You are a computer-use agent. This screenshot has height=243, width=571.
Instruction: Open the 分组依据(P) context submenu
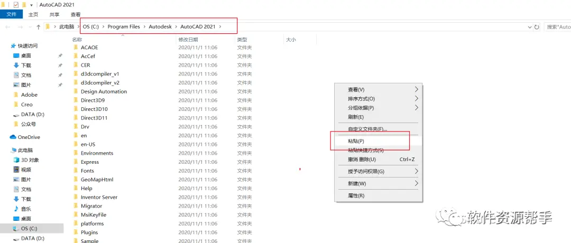tap(379, 108)
